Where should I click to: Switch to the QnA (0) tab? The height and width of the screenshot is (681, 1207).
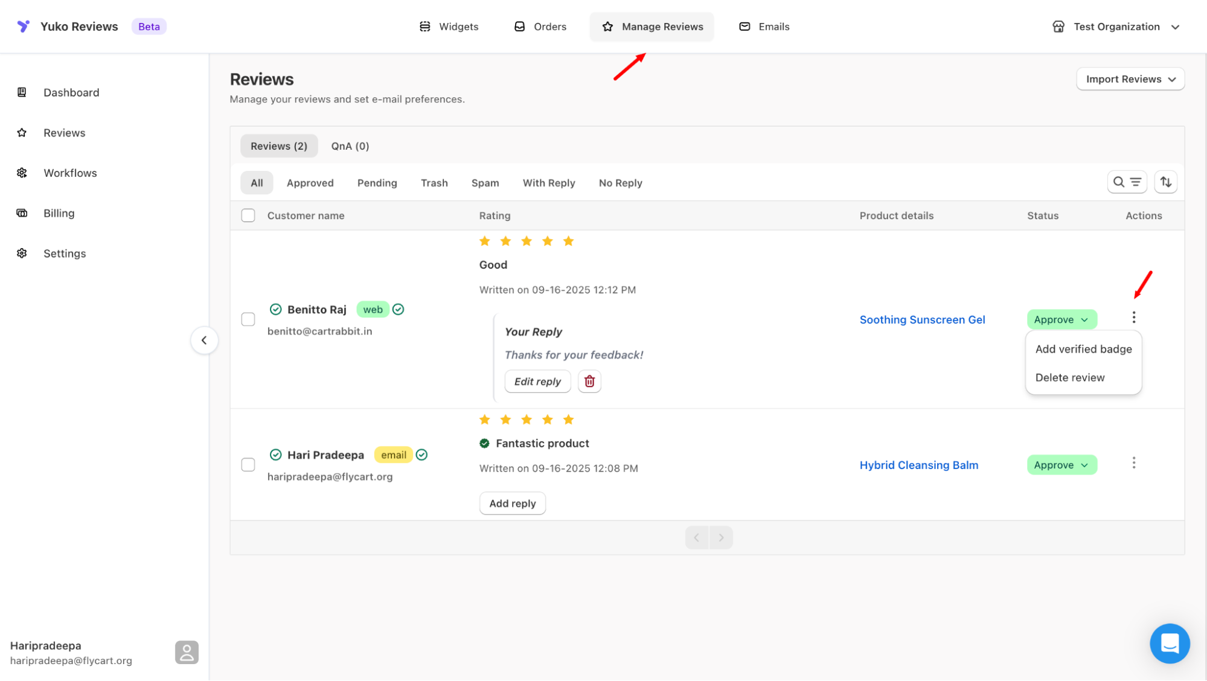(350, 146)
